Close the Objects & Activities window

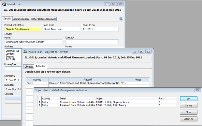(x=149, y=52)
